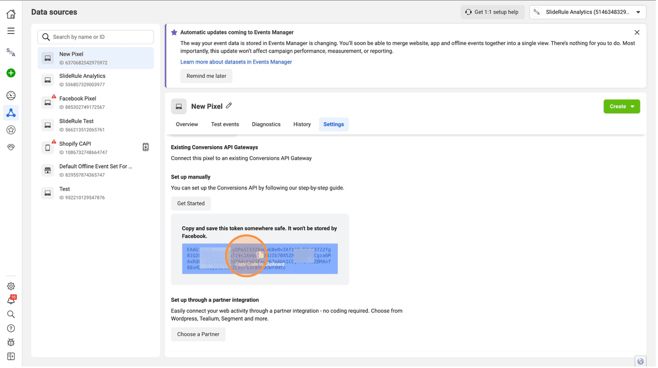Open the notifications bell with 10 badge
658x368 pixels.
click(x=11, y=301)
